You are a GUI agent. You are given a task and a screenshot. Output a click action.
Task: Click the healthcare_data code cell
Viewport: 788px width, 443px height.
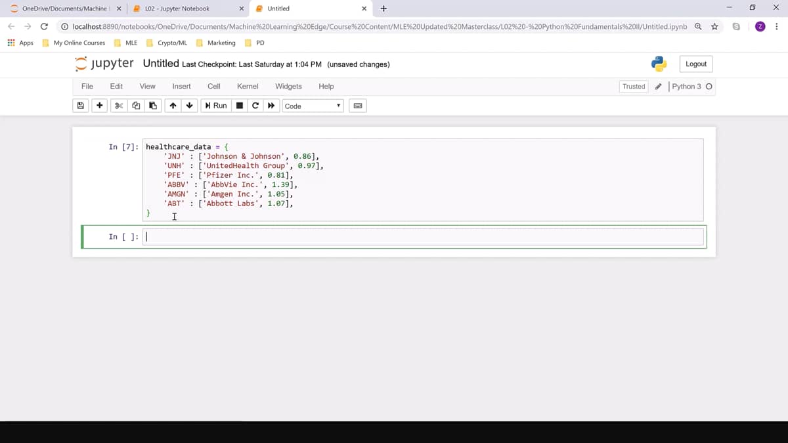(x=423, y=180)
